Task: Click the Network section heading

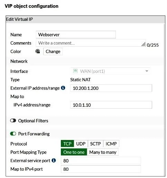Action: coord(19,61)
